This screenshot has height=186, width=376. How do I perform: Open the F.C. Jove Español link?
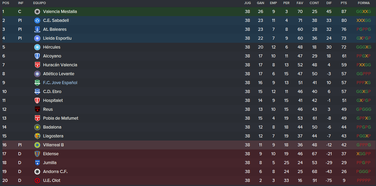click(60, 83)
